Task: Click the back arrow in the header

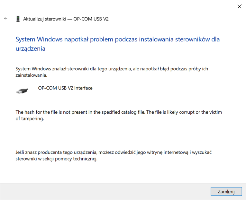Action: pyautogui.click(x=5, y=19)
